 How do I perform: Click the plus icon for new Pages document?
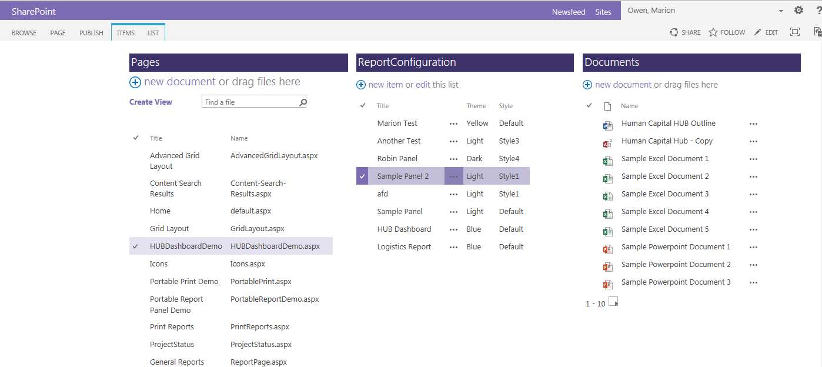point(135,82)
